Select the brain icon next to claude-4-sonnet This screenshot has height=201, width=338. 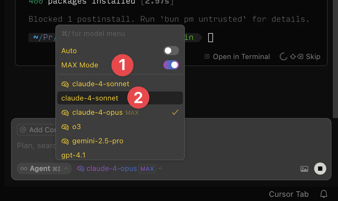[65, 84]
